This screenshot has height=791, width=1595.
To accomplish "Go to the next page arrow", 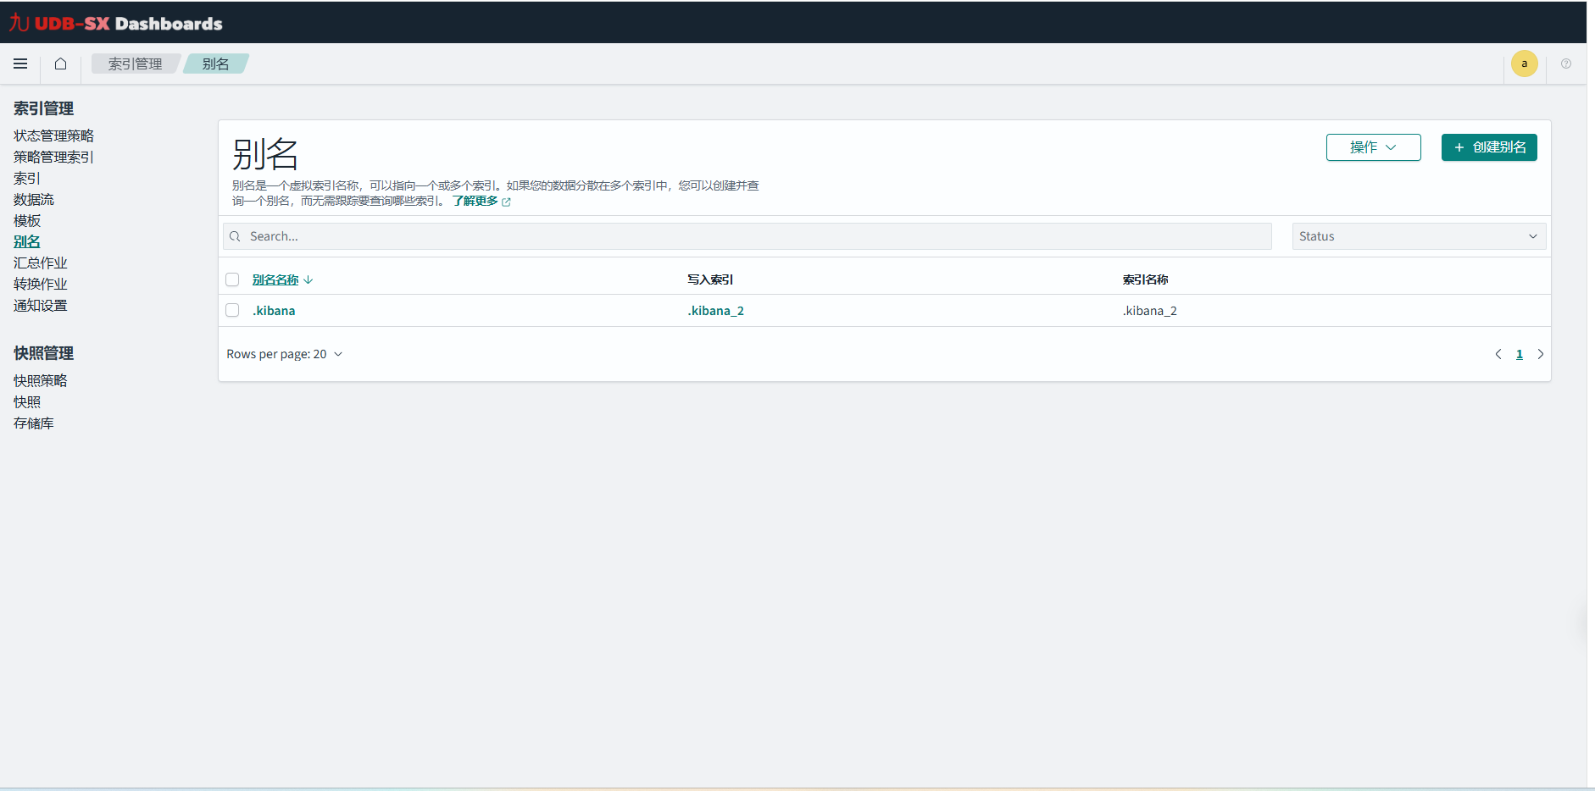I will [1540, 354].
